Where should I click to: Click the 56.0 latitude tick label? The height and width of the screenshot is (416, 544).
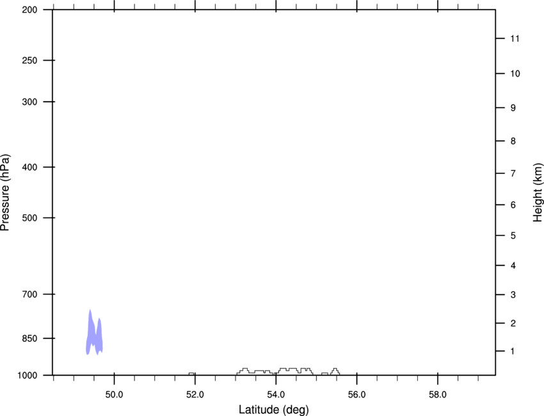coord(356,395)
